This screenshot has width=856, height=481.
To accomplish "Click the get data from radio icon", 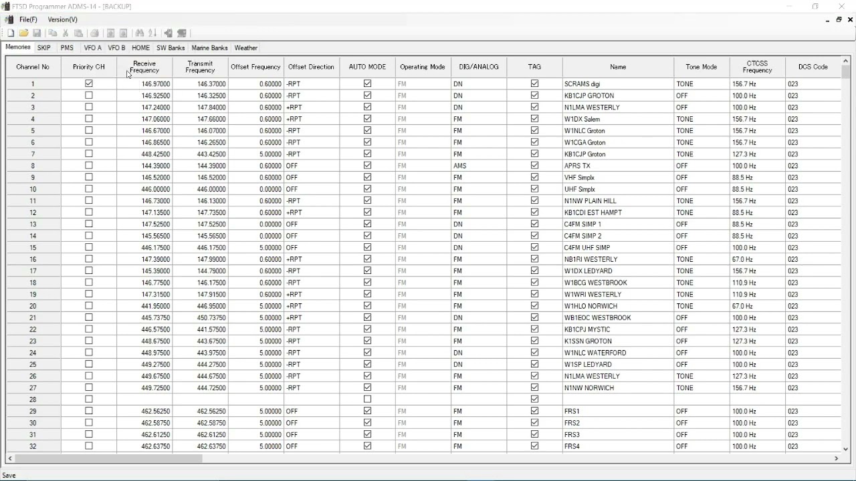I will point(168,33).
